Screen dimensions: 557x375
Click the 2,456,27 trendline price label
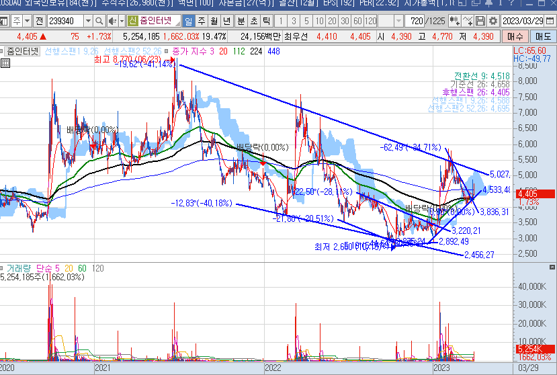(479, 255)
